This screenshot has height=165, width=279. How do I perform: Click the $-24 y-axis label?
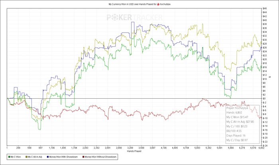pos(265,145)
